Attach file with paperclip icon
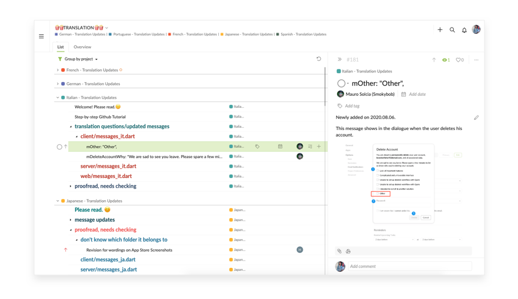 339,251
